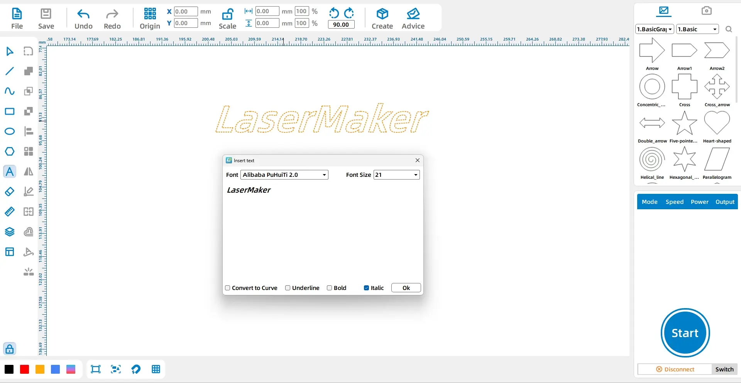The width and height of the screenshot is (741, 383).
Task: Open the camera tab icon
Action: [x=706, y=10]
